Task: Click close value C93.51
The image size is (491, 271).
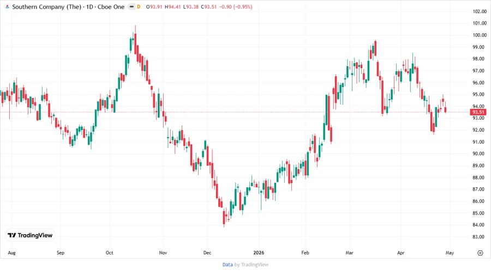Action: 209,7
